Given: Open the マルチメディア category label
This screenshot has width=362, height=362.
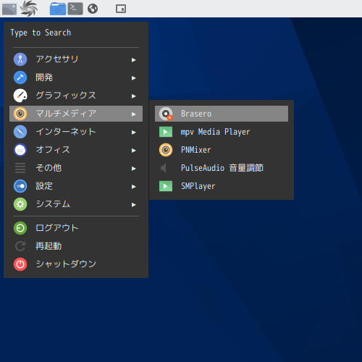Looking at the screenshot, I should 66,114.
